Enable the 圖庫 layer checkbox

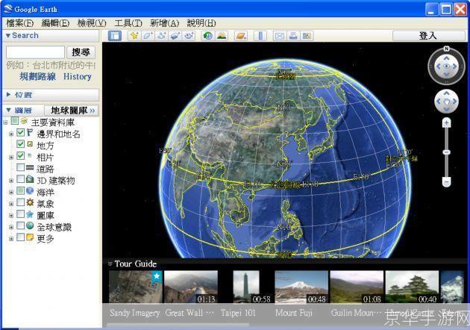pyautogui.click(x=20, y=214)
